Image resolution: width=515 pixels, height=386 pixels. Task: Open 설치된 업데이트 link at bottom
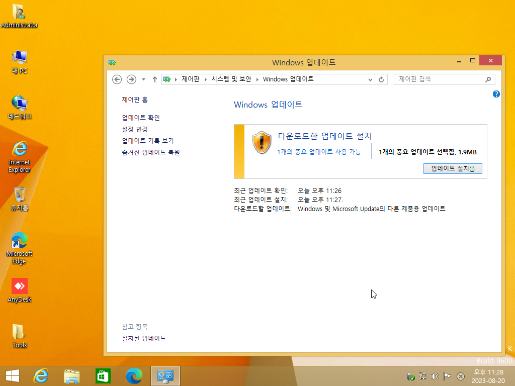(x=143, y=338)
